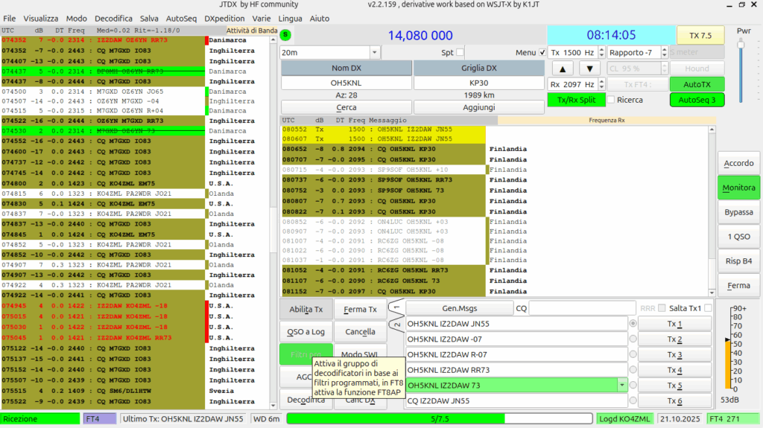763x428 pixels.
Task: Click the Nom DX callsign field OH5KNL
Action: click(x=346, y=83)
